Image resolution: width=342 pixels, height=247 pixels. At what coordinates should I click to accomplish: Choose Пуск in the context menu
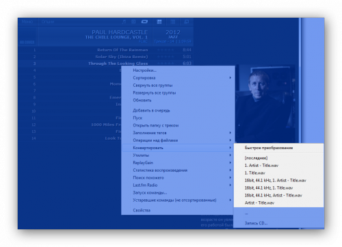coord(178,118)
